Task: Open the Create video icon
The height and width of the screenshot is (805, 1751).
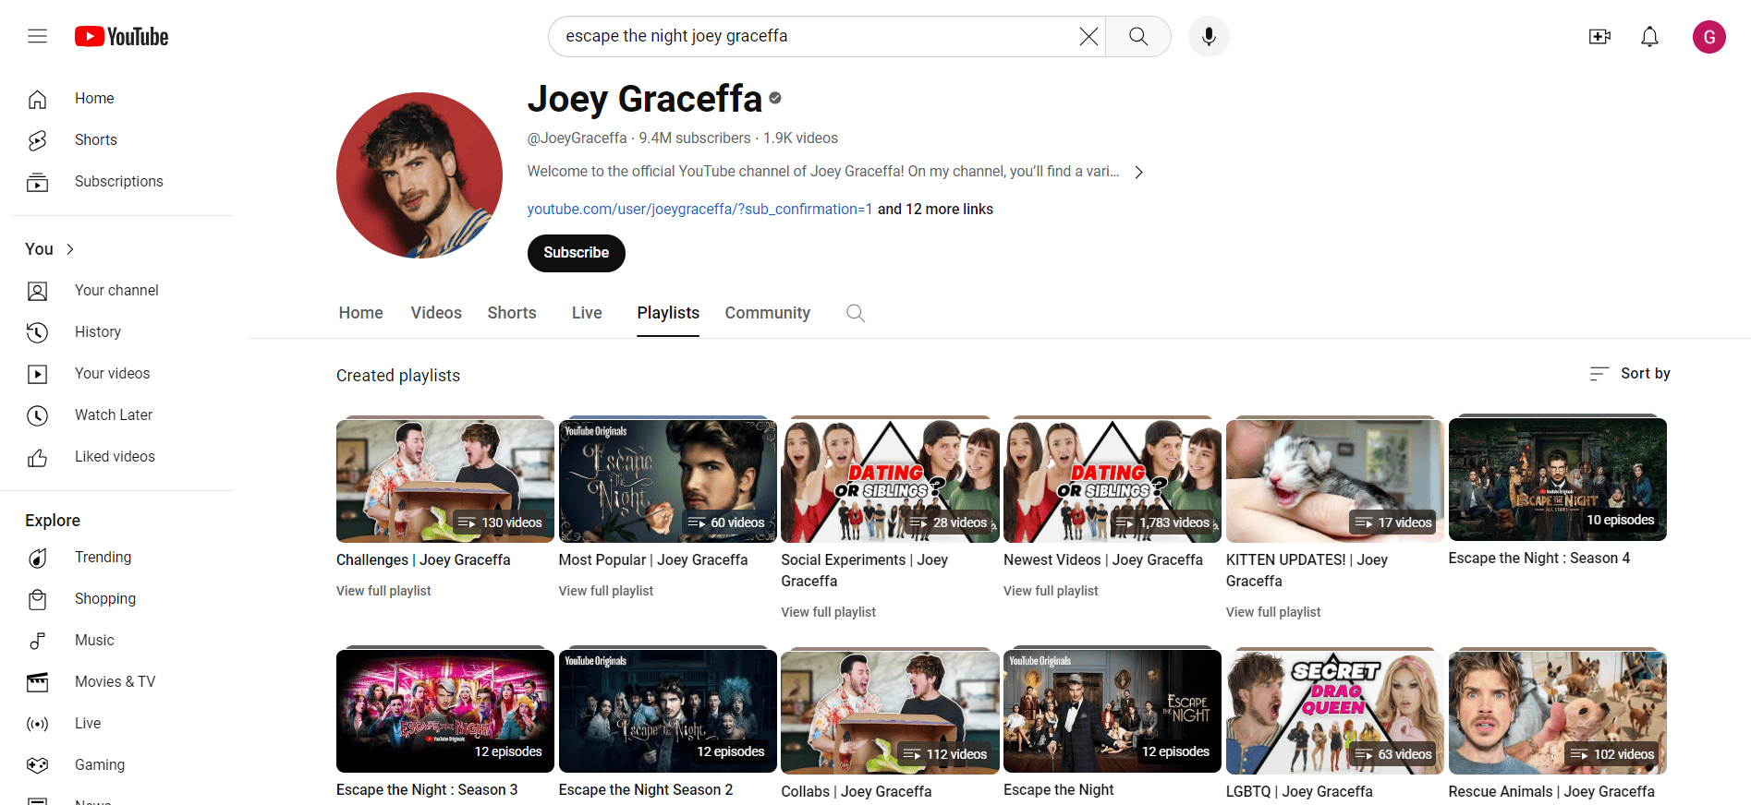Action: coord(1599,36)
